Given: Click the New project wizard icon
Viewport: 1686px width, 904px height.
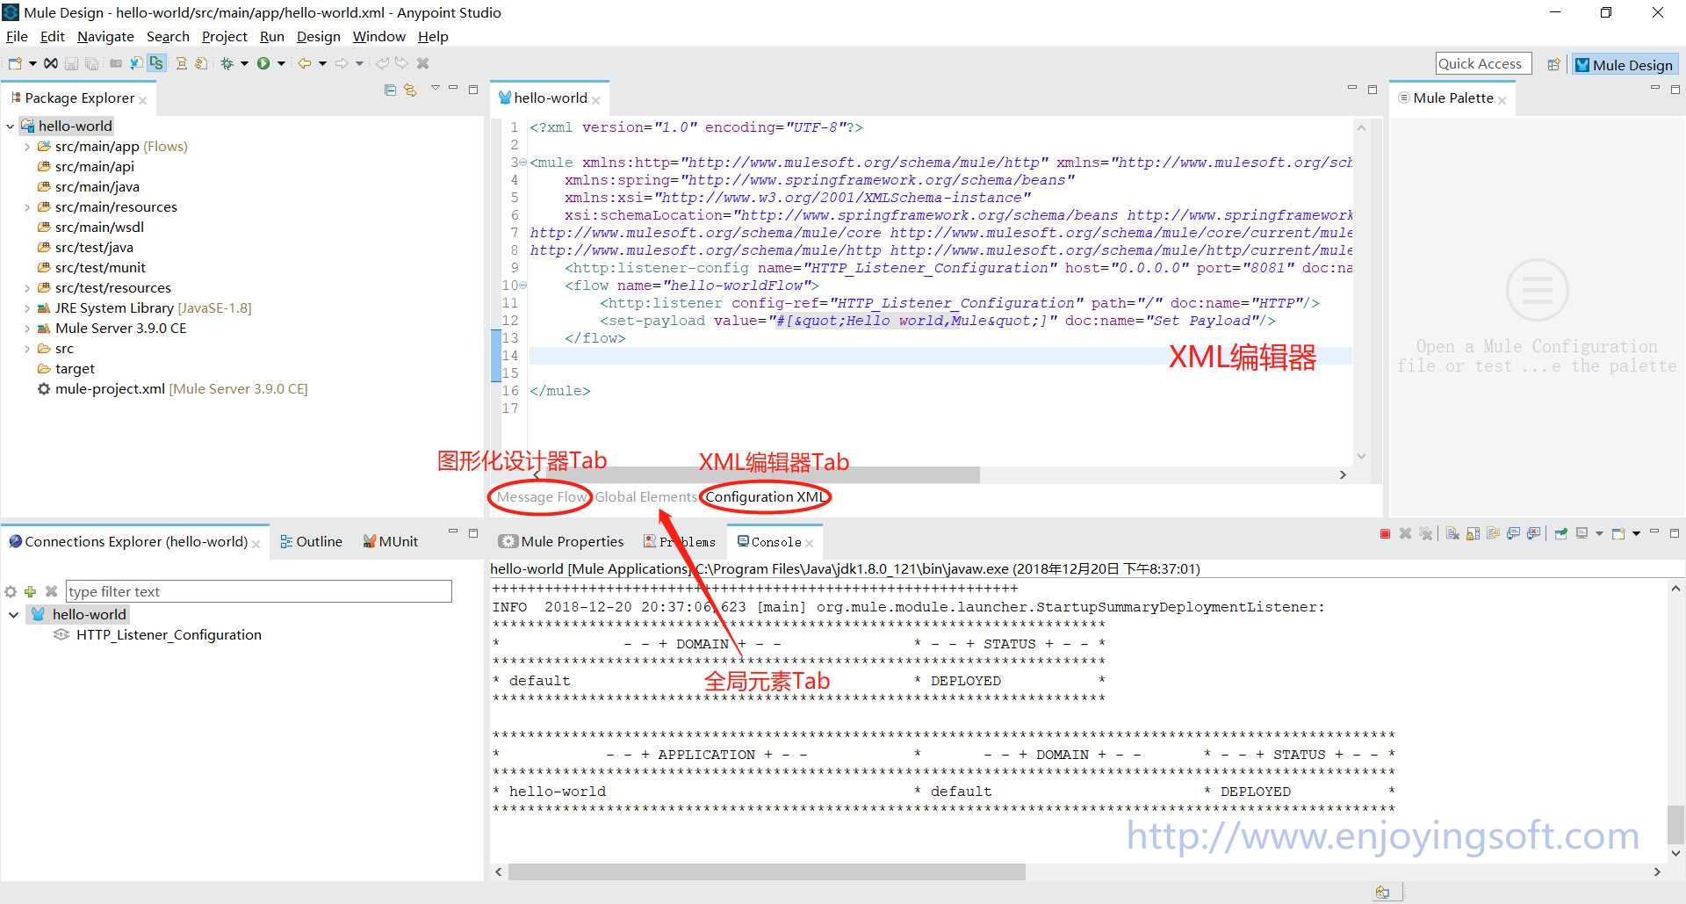Looking at the screenshot, I should tap(15, 63).
